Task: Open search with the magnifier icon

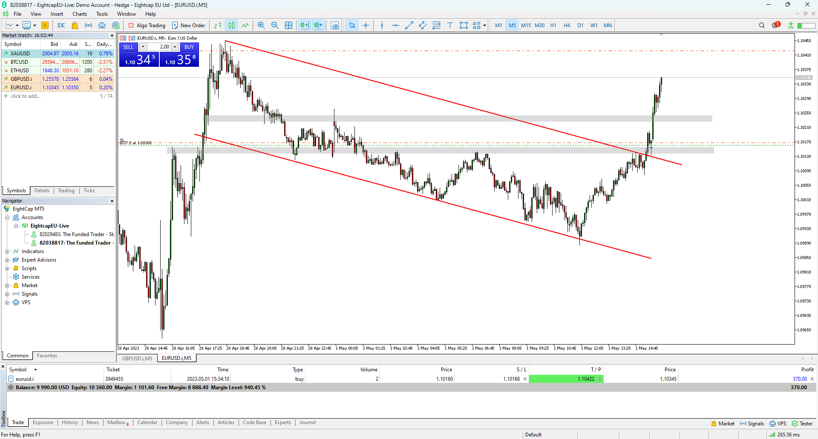Action: coord(762,26)
